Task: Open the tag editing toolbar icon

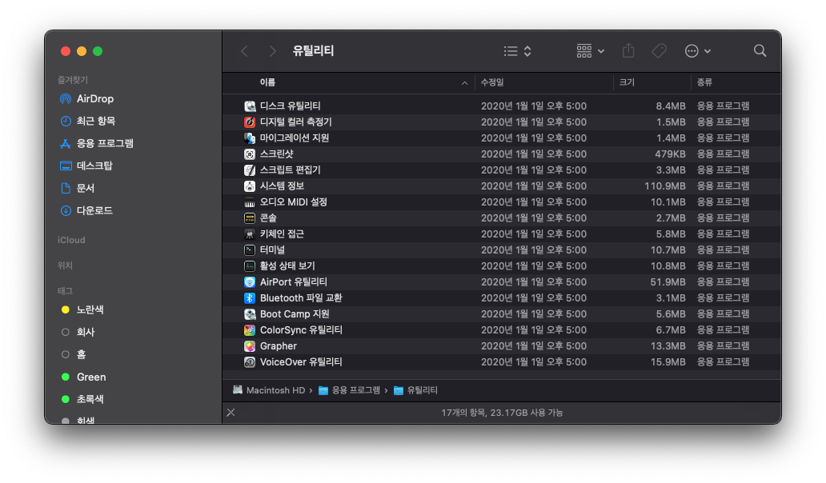Action: pyautogui.click(x=659, y=51)
